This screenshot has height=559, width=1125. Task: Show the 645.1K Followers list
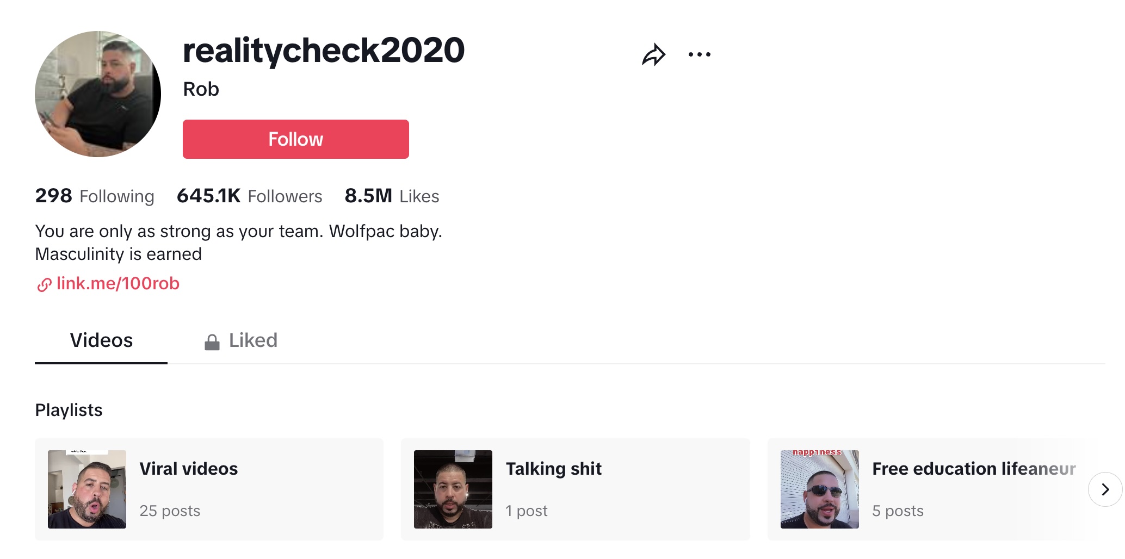pos(249,196)
